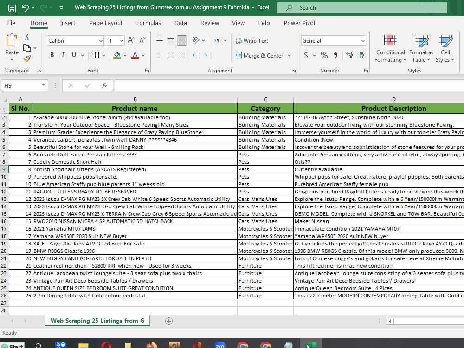
Task: Select column B header
Action: [135, 99]
